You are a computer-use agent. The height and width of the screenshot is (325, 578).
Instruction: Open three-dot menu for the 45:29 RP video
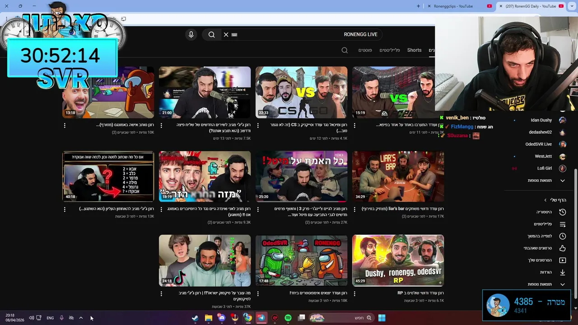click(x=354, y=293)
